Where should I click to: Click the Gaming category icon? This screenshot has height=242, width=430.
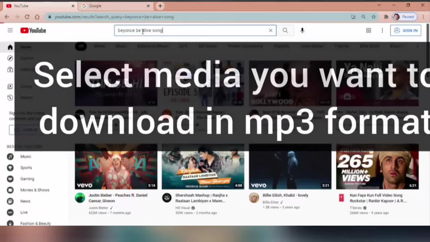click(x=10, y=179)
